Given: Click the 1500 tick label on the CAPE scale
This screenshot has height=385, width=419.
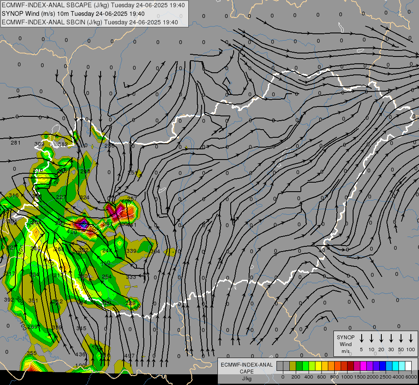Looking at the screenshot, I should [x=360, y=377].
